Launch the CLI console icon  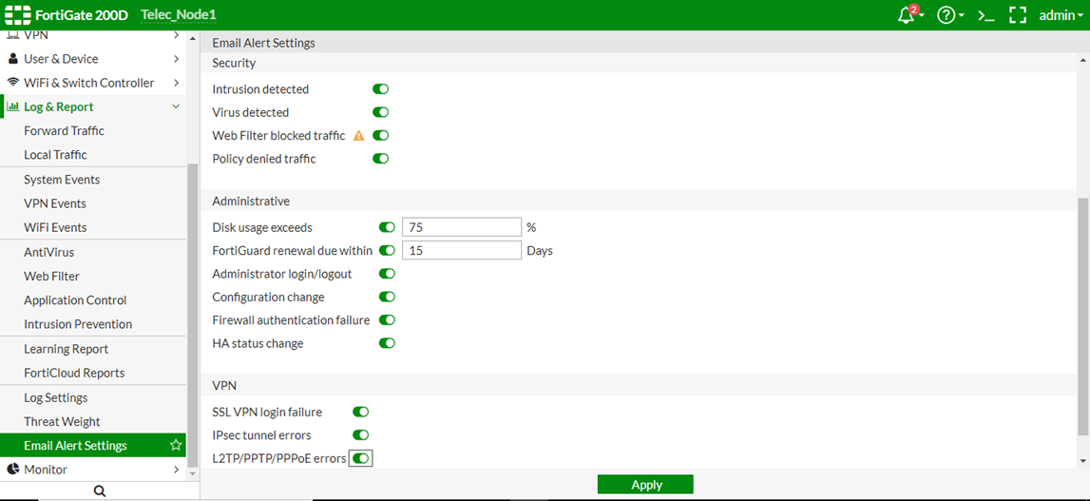[x=986, y=15]
